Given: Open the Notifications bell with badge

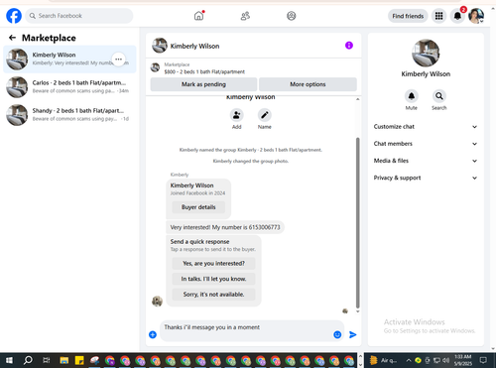Looking at the screenshot, I should click(x=457, y=16).
